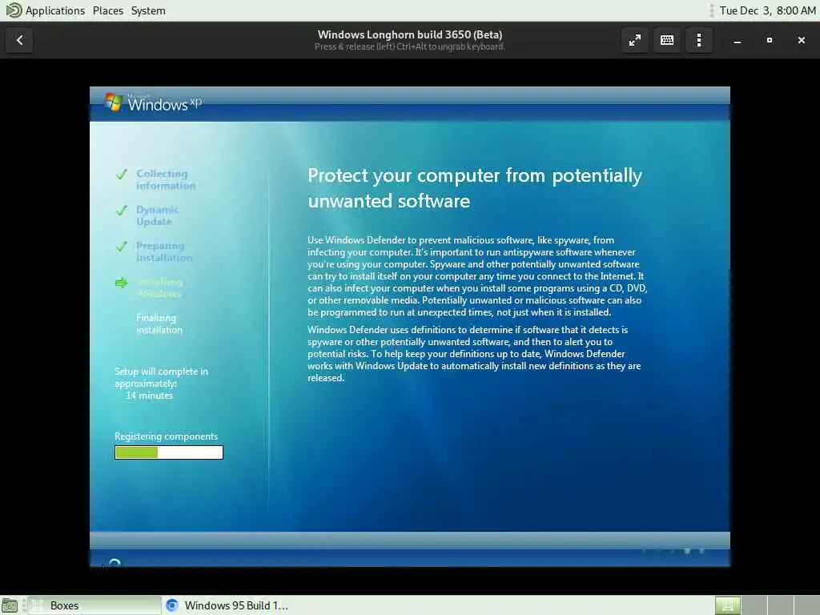Click the Finalizing installation step text
The height and width of the screenshot is (615, 820).
(x=159, y=324)
